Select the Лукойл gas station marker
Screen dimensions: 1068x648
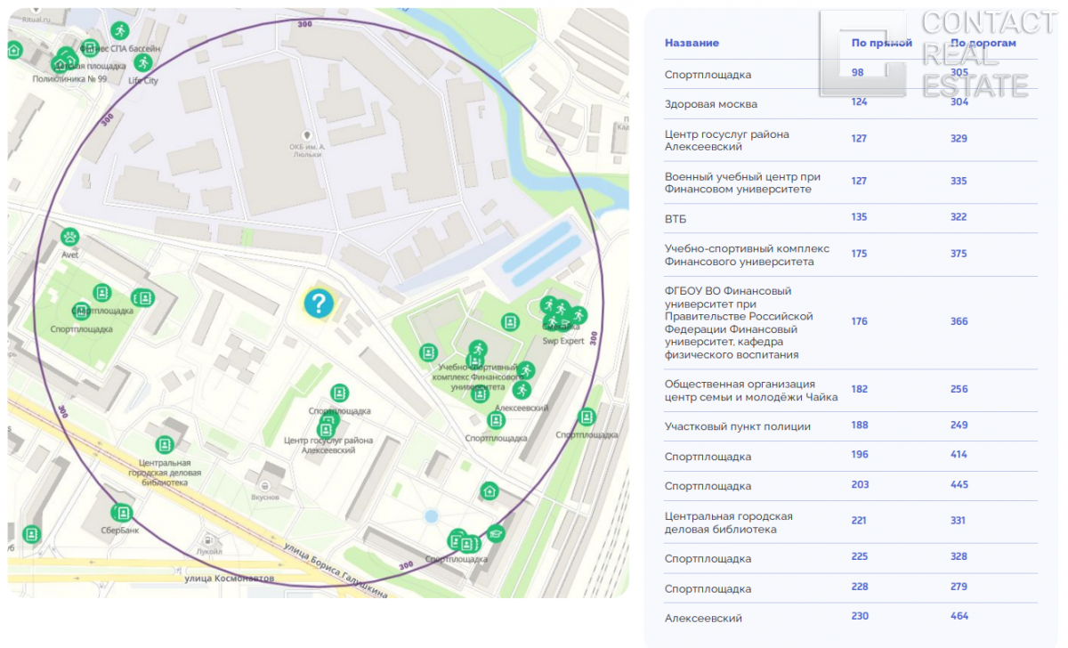[x=210, y=539]
